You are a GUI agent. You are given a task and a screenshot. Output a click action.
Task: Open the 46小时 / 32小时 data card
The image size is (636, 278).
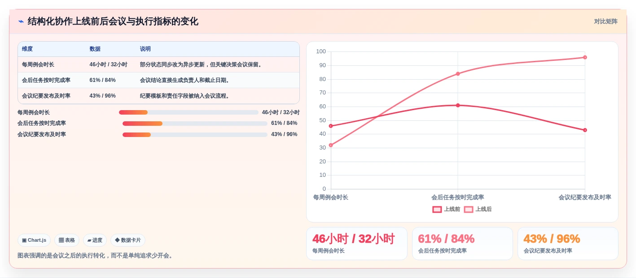[357, 244]
